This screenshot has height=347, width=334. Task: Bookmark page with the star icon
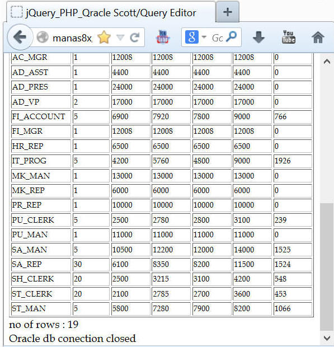point(104,37)
